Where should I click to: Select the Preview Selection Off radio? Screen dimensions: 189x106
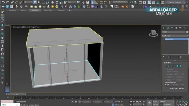[x=165, y=85]
